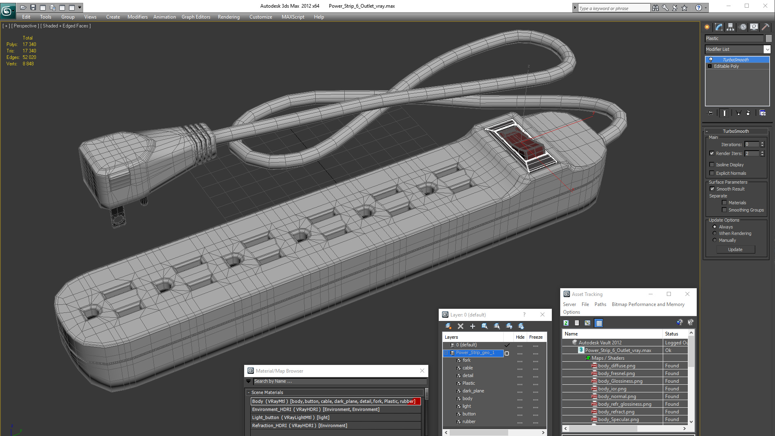
Task: Open the Display command panel tab
Action: (754, 27)
